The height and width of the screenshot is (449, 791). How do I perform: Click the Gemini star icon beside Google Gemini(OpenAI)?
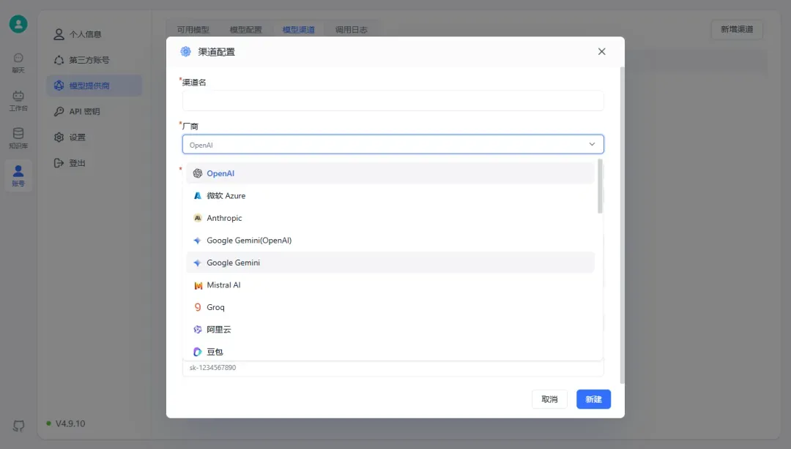197,241
